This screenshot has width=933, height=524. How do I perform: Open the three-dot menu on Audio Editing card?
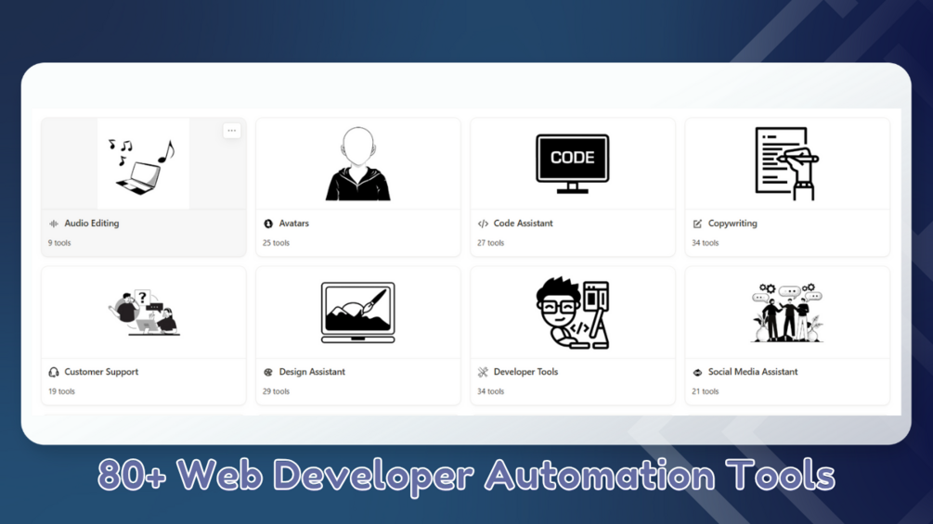(x=231, y=131)
